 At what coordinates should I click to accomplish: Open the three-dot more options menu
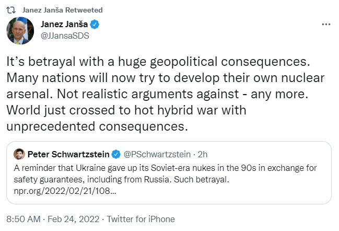(x=326, y=25)
